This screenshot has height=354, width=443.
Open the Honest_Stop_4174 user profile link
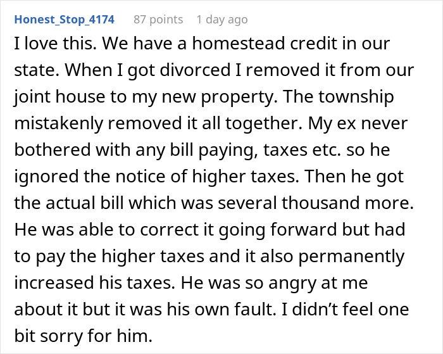[64, 20]
